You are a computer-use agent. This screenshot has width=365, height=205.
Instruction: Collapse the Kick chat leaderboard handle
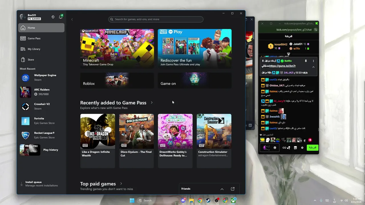pyautogui.click(x=289, y=54)
